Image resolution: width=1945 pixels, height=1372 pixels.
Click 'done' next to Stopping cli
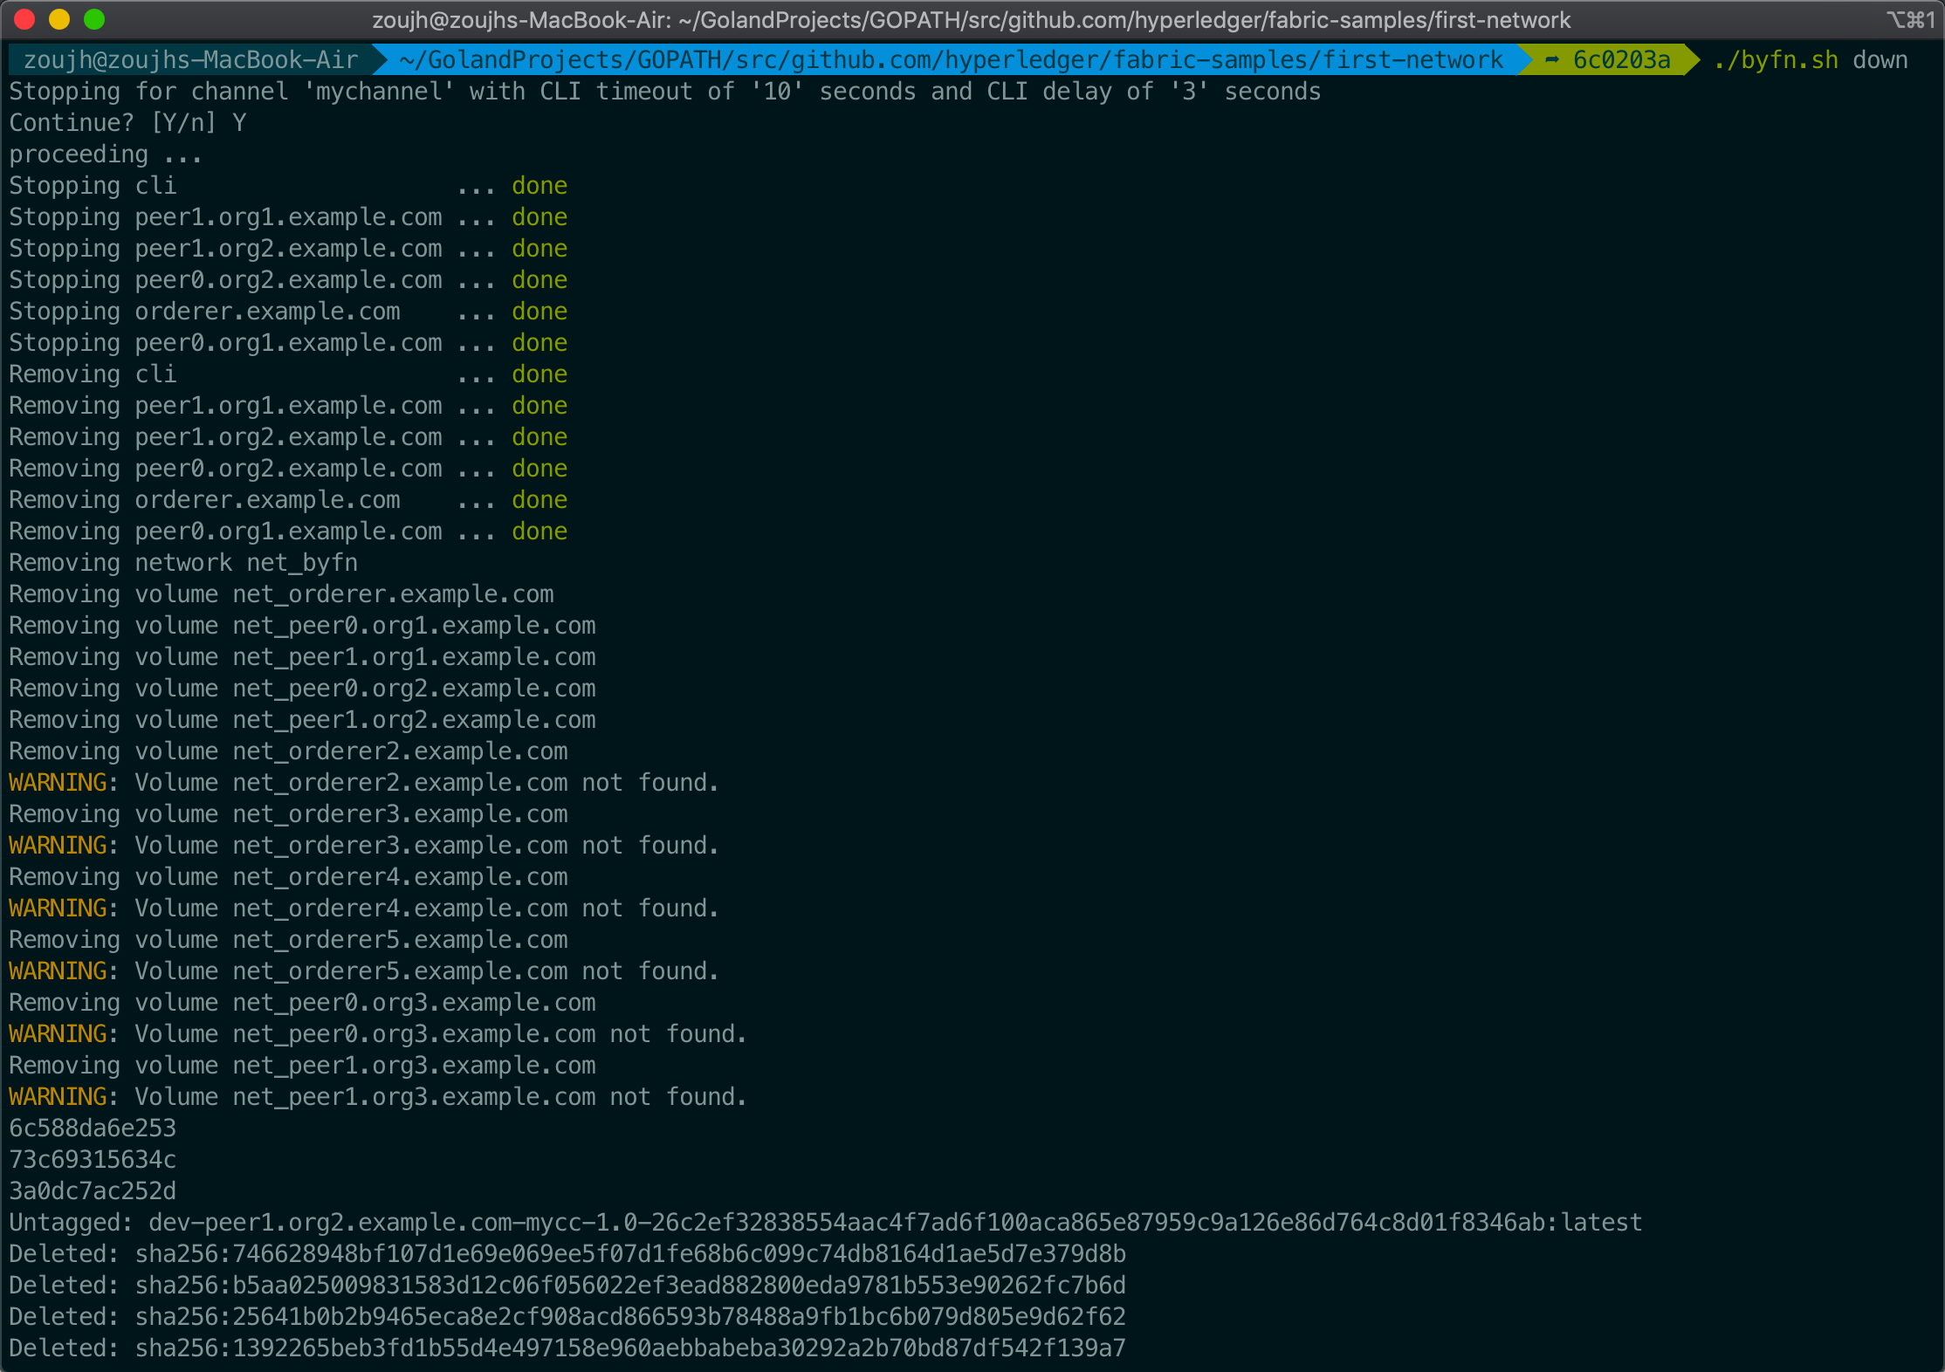pyautogui.click(x=540, y=186)
